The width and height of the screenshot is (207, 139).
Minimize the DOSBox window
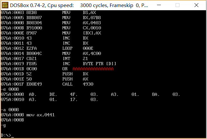click(159, 5)
